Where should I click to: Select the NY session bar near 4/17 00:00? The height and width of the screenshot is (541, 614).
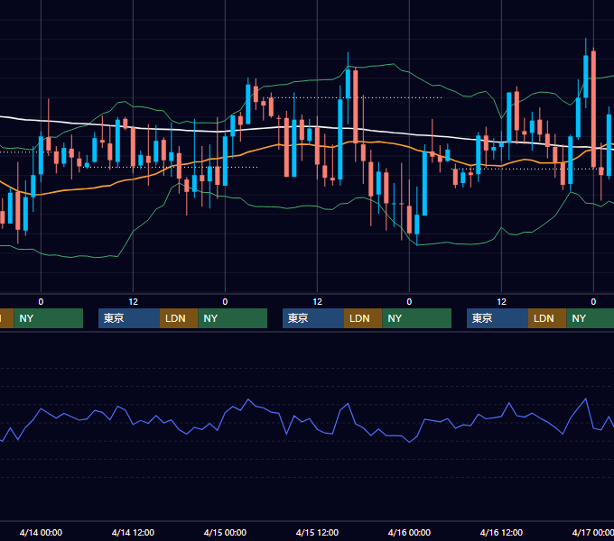(591, 318)
